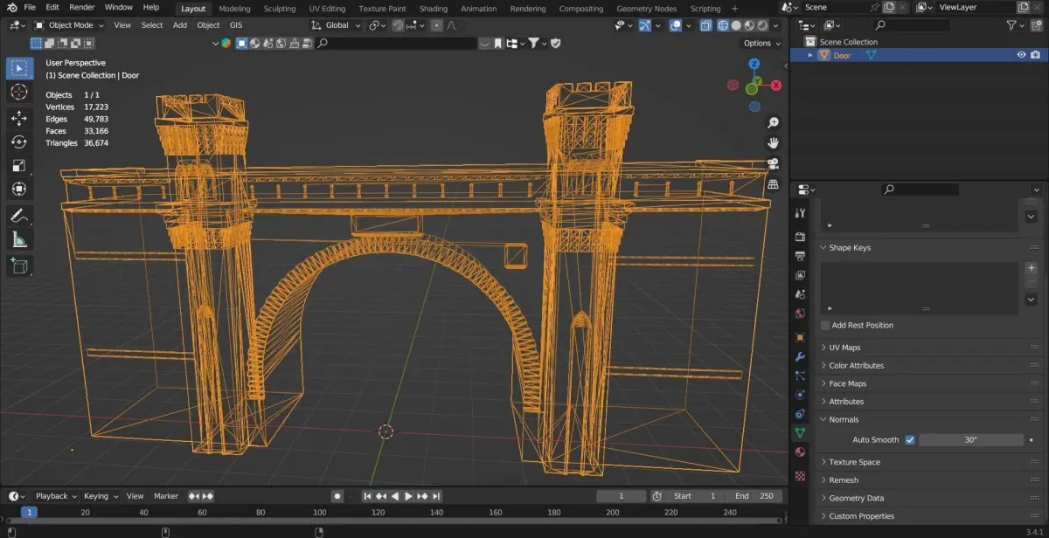
Task: Toggle proportional editing icon
Action: 437,25
